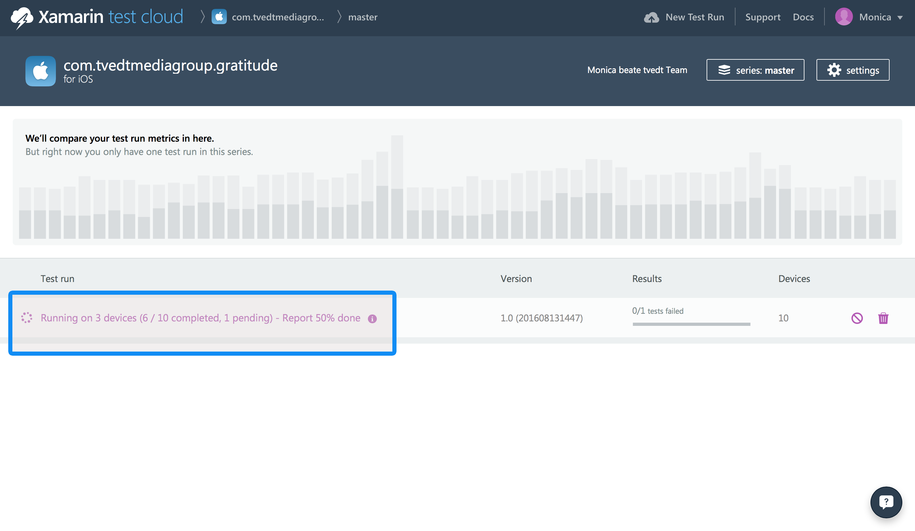
Task: Click the Test run column header
Action: click(x=58, y=279)
